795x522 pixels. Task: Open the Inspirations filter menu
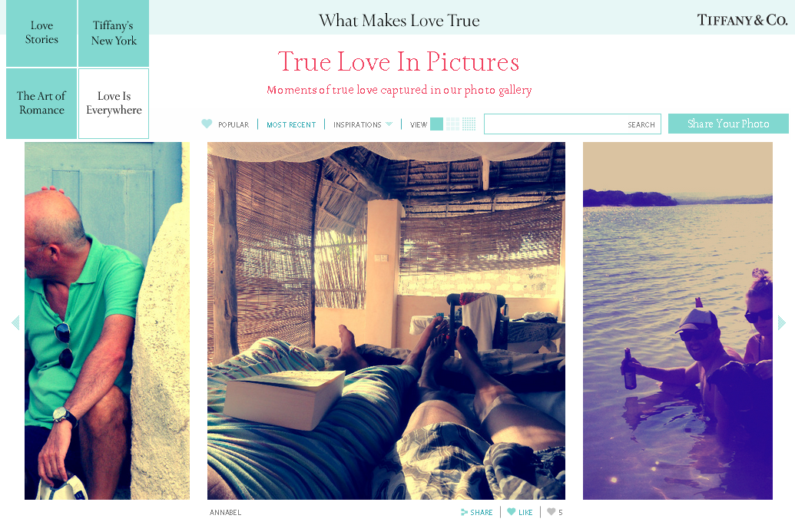point(357,124)
